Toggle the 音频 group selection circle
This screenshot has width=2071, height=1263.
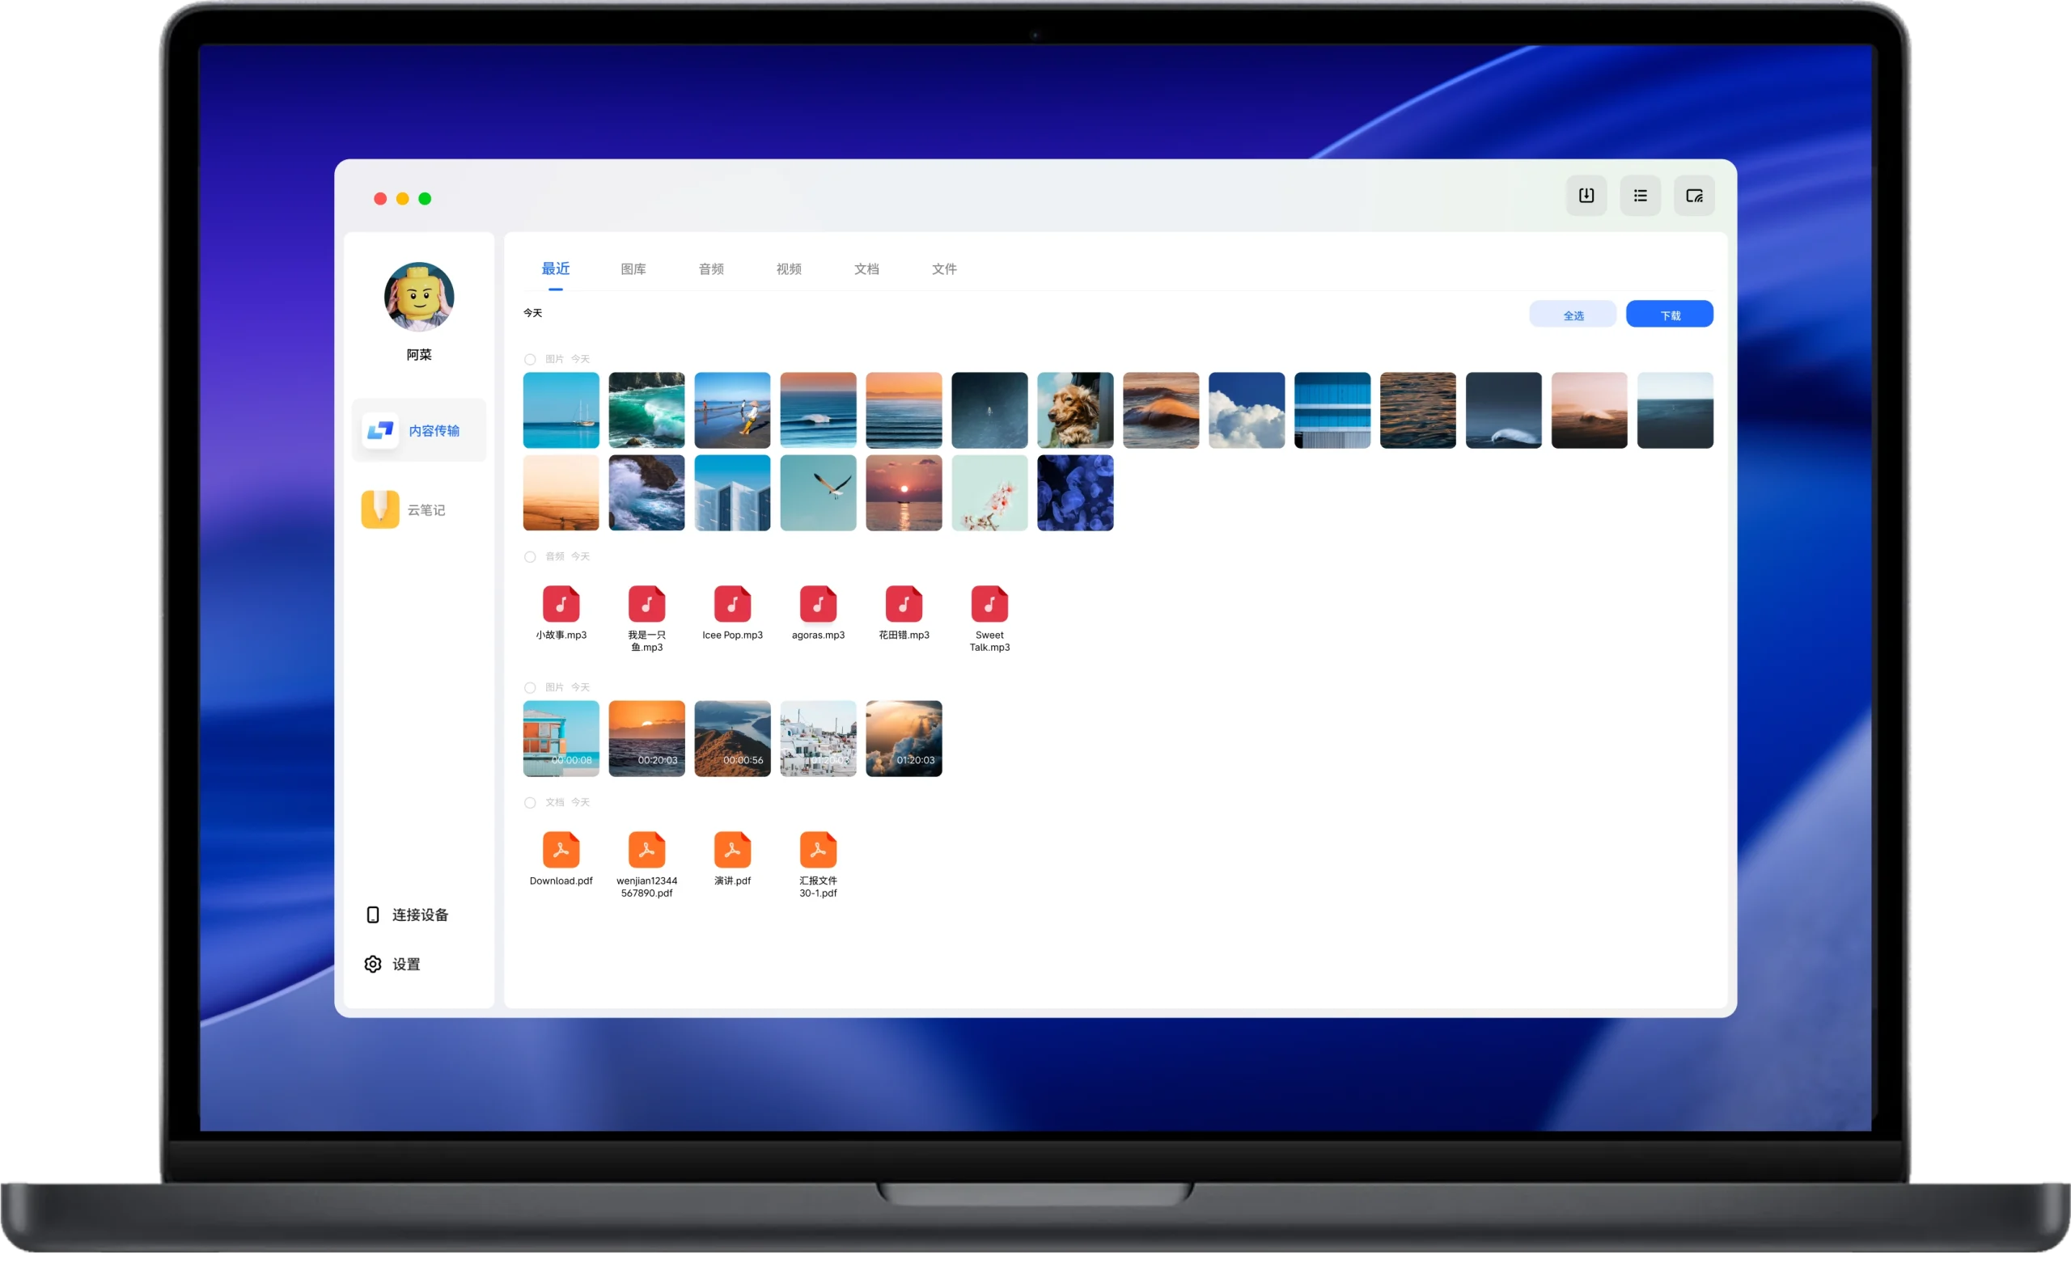(x=531, y=557)
